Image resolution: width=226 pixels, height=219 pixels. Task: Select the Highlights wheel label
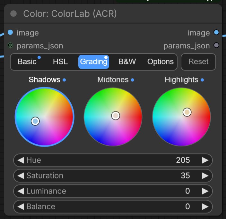pos(181,80)
